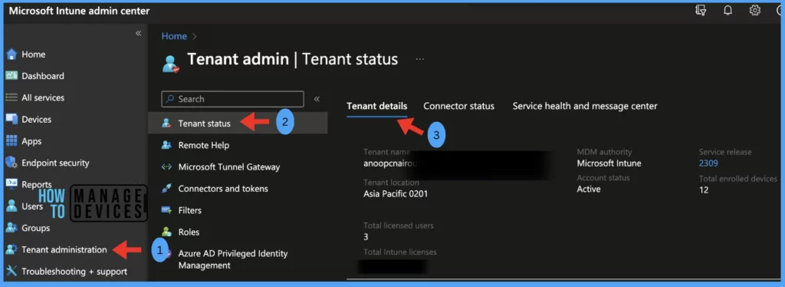Open Azure AD Privileged Identity Management
785x287 pixels.
233,259
